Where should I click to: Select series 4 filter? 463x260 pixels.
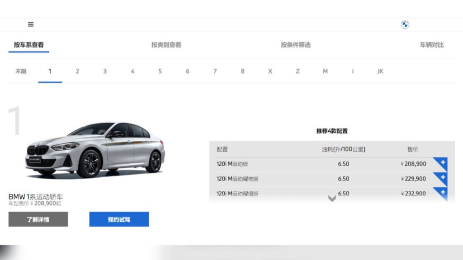132,71
